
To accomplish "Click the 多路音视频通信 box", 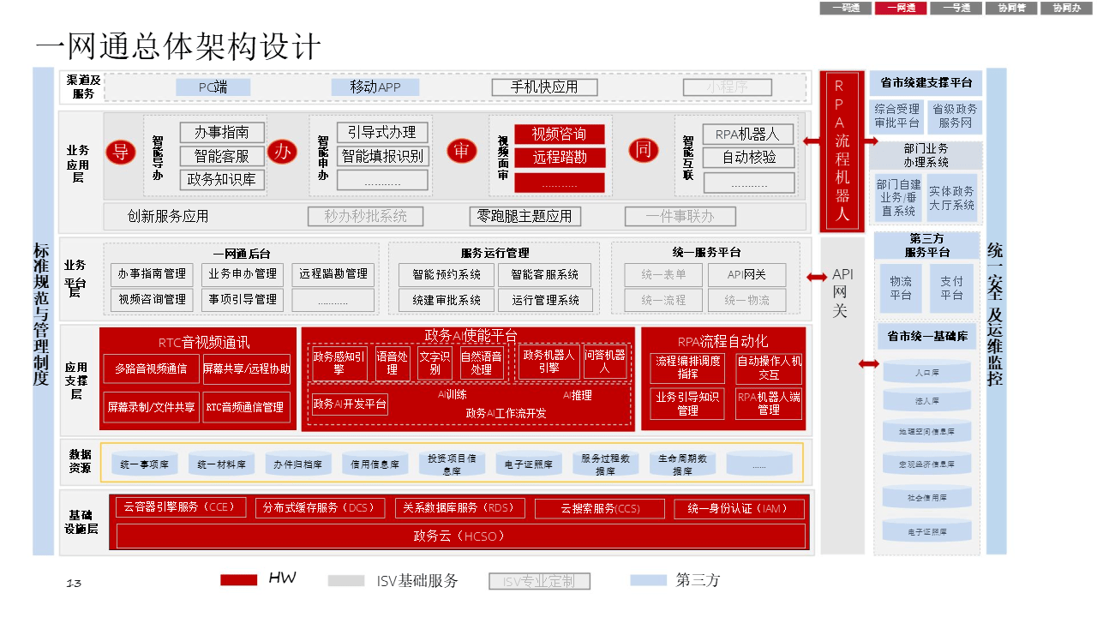I will [x=151, y=369].
